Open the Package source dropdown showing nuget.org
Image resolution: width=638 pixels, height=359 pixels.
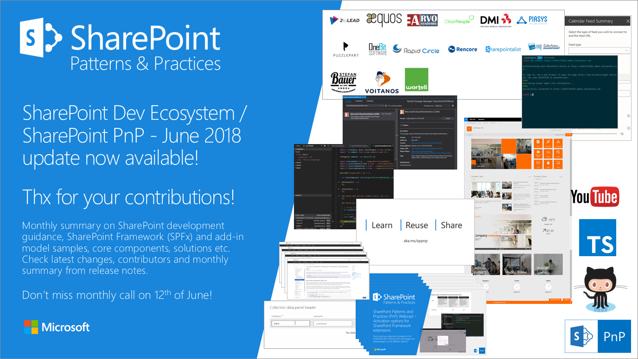click(x=441, y=106)
